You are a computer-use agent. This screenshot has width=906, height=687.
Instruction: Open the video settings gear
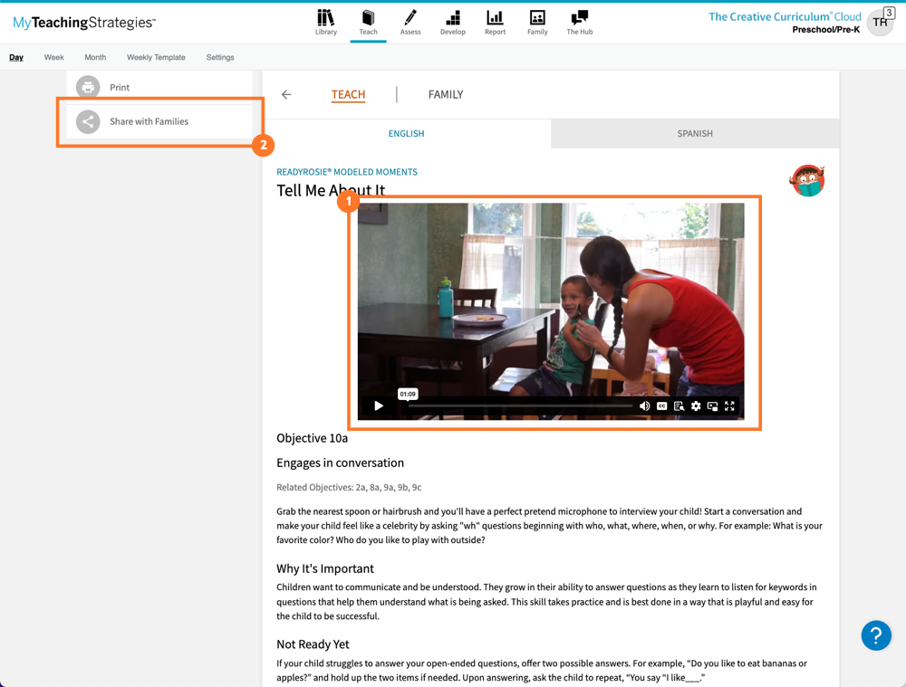(x=695, y=406)
